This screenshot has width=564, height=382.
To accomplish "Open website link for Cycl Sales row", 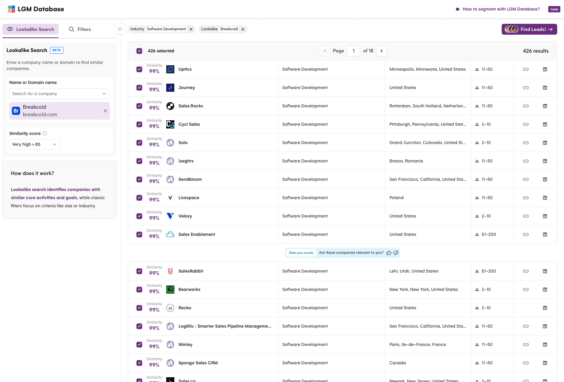I will click(526, 124).
